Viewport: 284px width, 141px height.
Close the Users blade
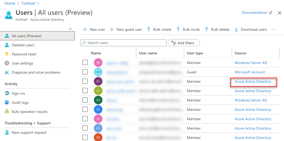[280, 13]
